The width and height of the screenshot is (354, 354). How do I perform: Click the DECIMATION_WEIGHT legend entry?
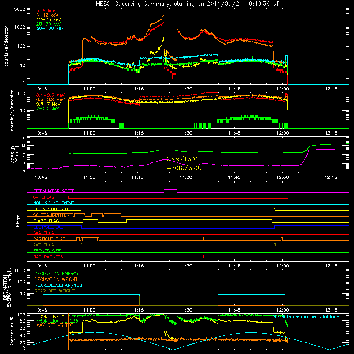56,279
